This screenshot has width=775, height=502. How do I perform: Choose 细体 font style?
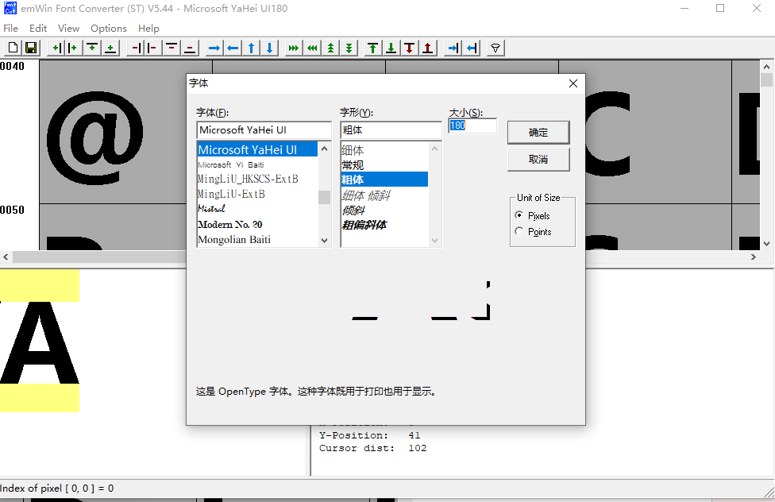point(384,150)
